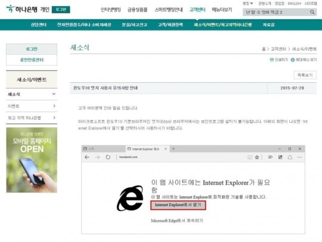This screenshot has height=242, width=322.
Task: Go to 고객/회원정책 submenu
Action: click(170, 25)
